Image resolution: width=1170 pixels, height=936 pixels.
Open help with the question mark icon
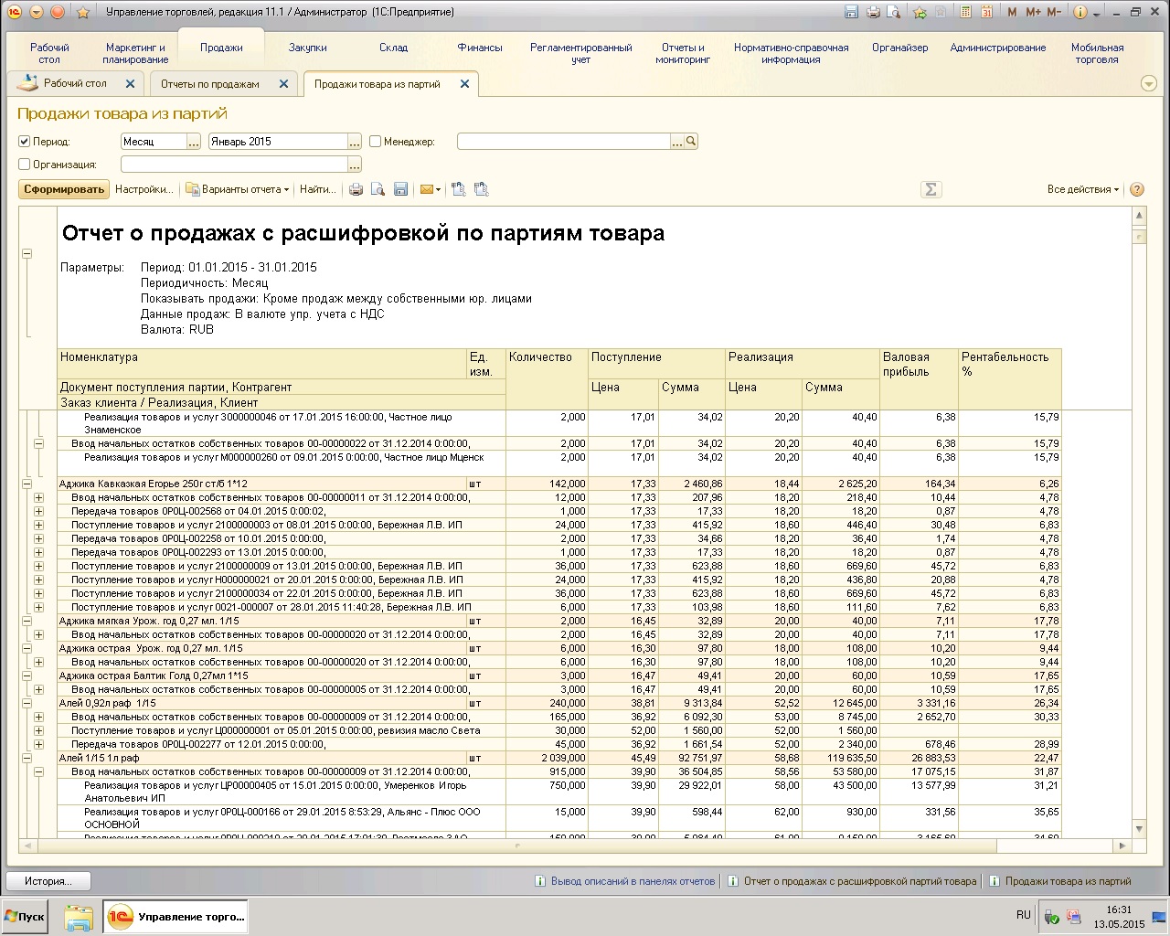pos(1137,189)
